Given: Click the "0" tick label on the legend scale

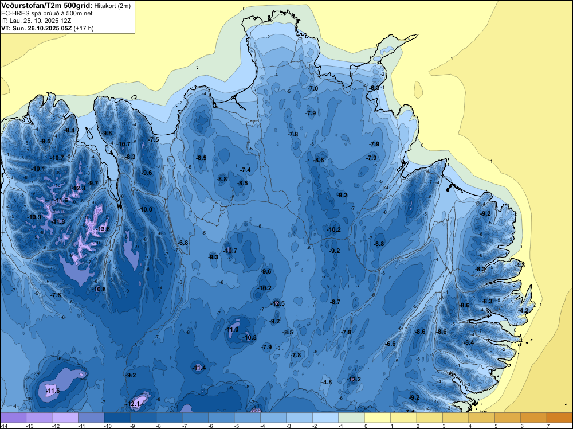Looking at the screenshot, I should [x=366, y=426].
